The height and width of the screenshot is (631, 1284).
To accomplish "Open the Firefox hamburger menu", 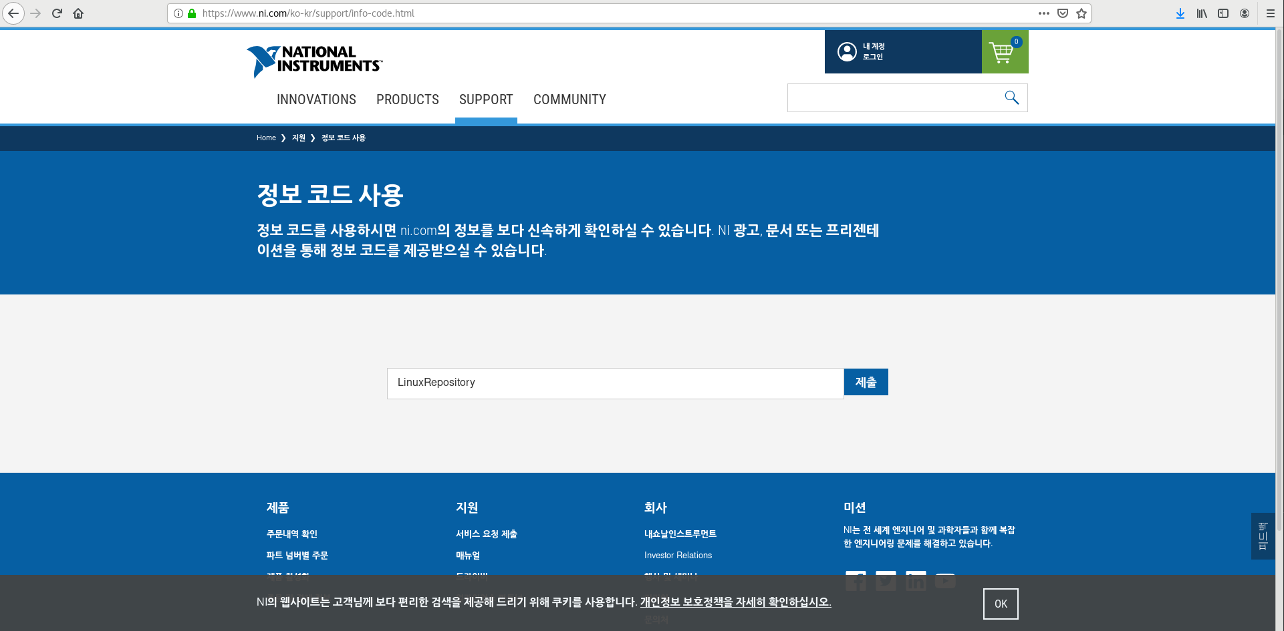I will (x=1271, y=13).
